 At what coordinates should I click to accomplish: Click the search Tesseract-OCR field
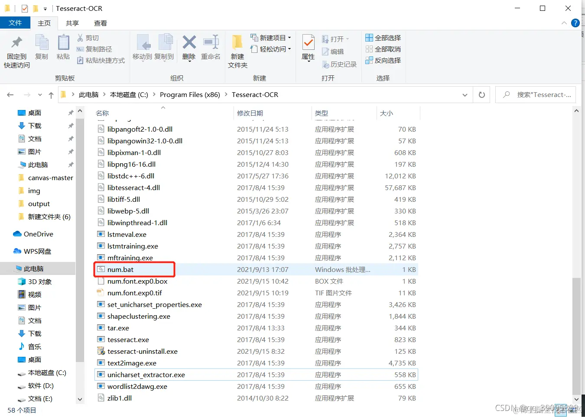click(x=536, y=94)
